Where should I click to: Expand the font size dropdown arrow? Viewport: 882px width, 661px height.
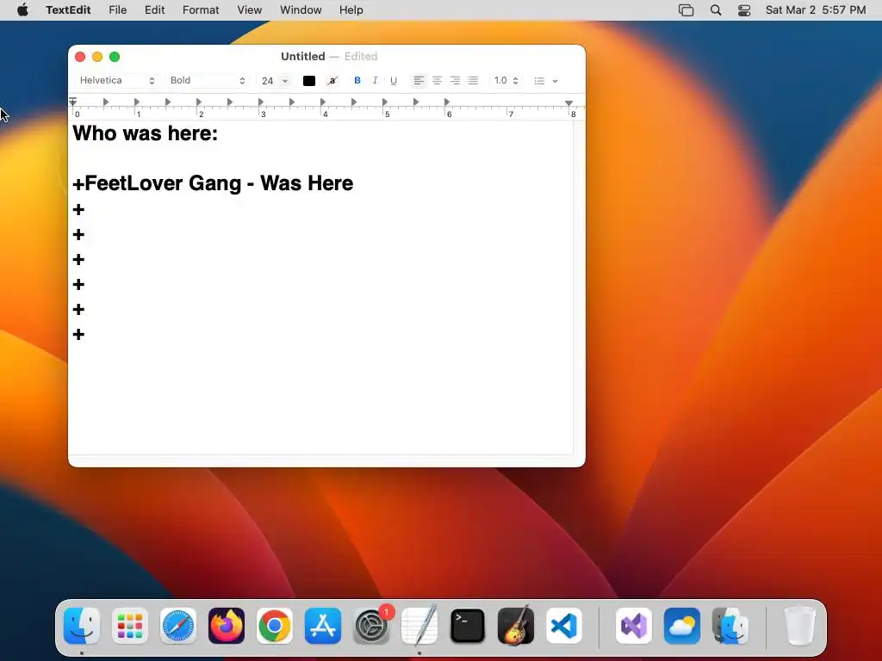(285, 81)
